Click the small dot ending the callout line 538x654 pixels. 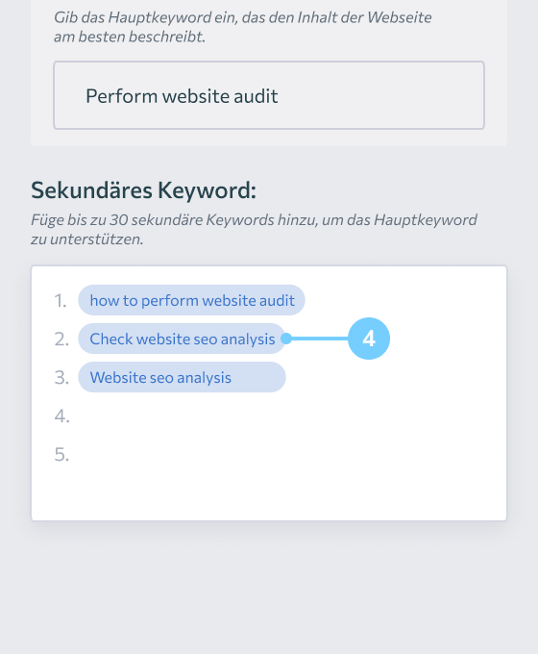click(x=286, y=339)
